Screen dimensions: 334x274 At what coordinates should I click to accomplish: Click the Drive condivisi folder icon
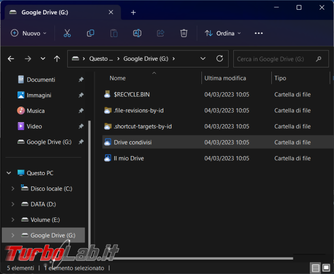click(107, 142)
